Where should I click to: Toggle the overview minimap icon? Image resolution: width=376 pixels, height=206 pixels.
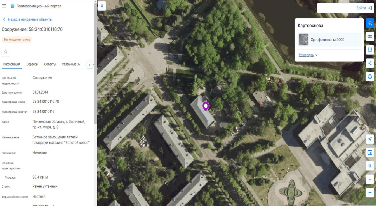[x=370, y=152]
